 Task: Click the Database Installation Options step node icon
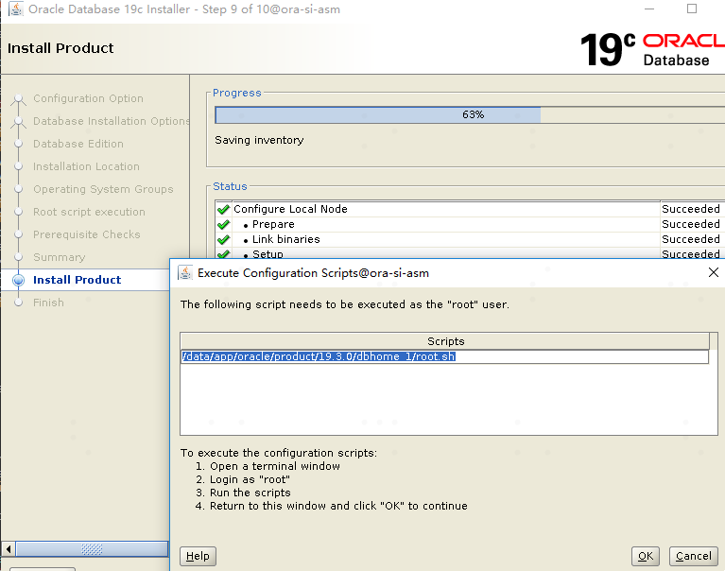(19, 121)
